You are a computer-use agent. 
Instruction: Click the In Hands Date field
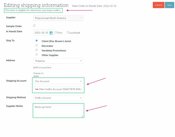click(41, 33)
